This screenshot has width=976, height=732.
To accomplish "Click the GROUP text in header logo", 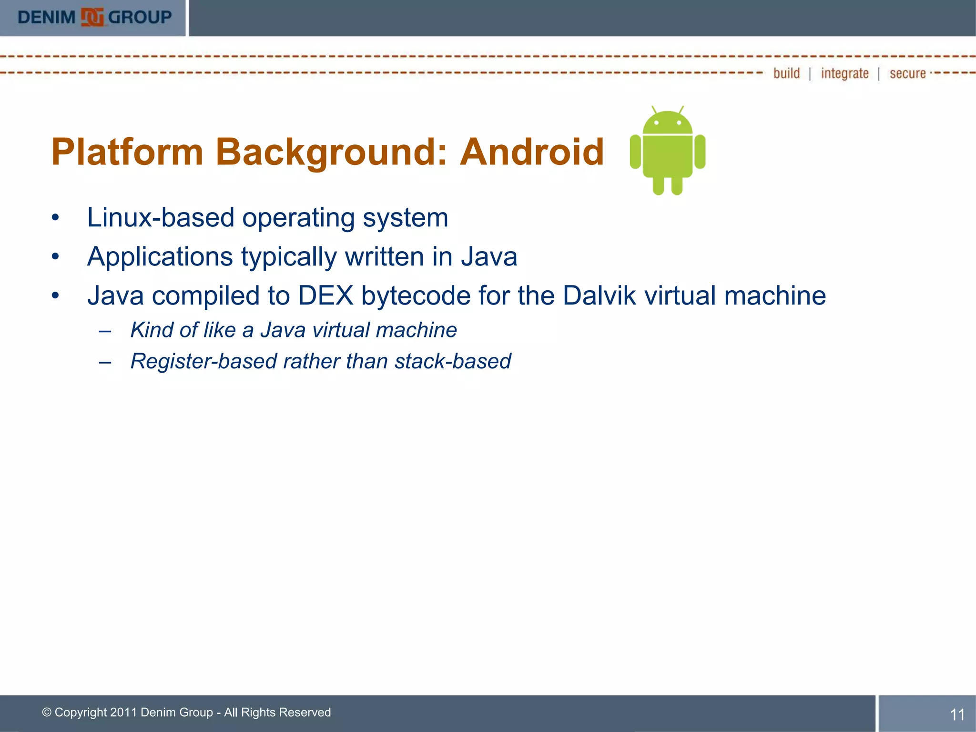I will (x=140, y=18).
